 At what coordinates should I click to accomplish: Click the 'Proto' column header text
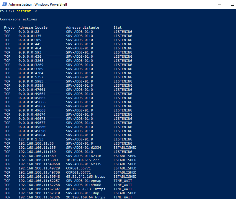click(x=9, y=27)
